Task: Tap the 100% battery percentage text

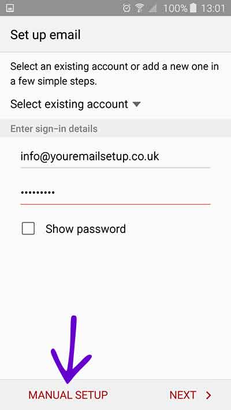Action: click(x=176, y=9)
